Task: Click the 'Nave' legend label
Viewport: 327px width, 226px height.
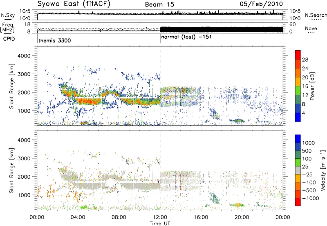Action: click(x=311, y=29)
